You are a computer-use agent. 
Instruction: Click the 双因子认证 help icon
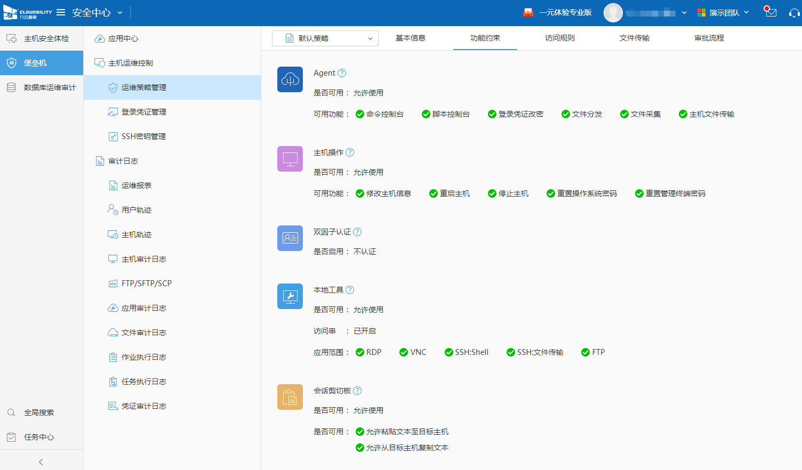357,232
